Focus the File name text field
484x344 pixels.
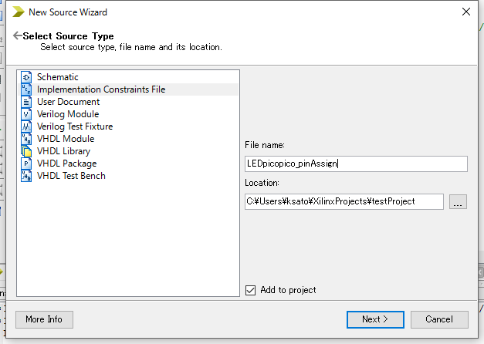(x=356, y=164)
